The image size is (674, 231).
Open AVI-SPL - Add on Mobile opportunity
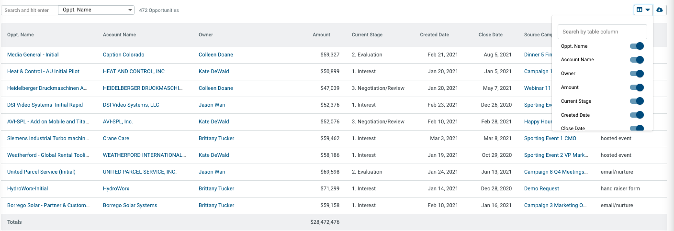tap(48, 121)
